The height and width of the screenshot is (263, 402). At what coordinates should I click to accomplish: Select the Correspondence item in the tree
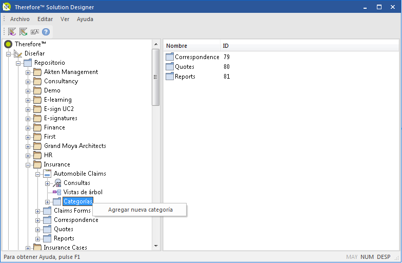click(76, 220)
